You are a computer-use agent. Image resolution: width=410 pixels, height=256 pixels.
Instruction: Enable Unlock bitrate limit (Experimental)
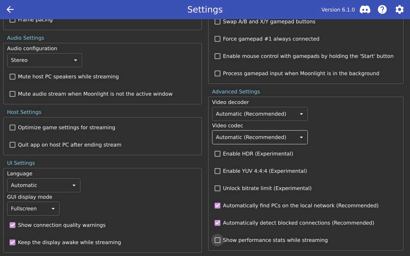(x=217, y=188)
